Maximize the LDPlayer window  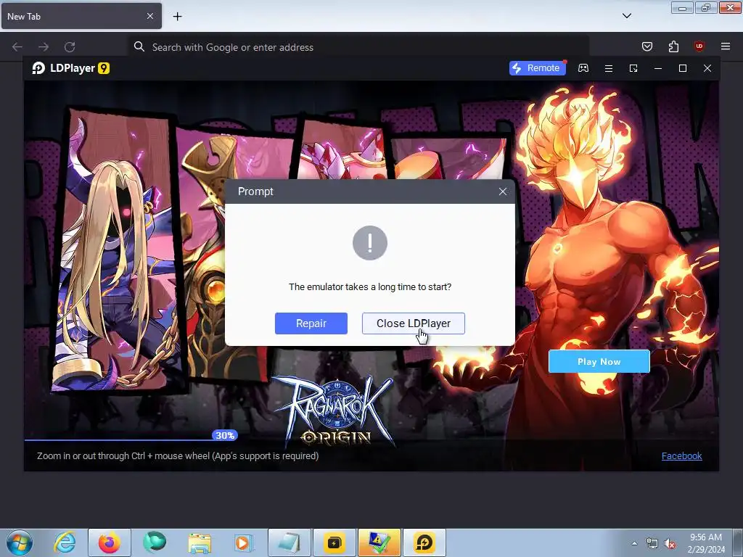683,69
